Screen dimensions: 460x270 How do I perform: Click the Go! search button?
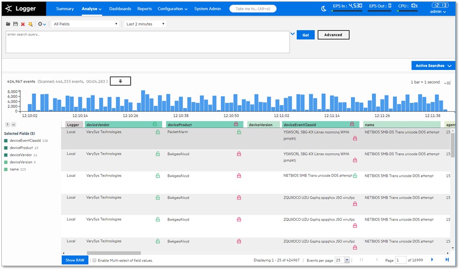coord(306,35)
